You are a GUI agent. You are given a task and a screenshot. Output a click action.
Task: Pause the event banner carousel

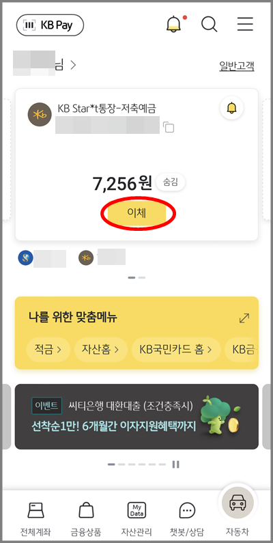click(x=176, y=464)
